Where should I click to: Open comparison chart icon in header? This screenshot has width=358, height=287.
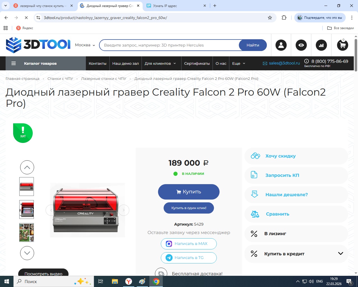tap(321, 45)
